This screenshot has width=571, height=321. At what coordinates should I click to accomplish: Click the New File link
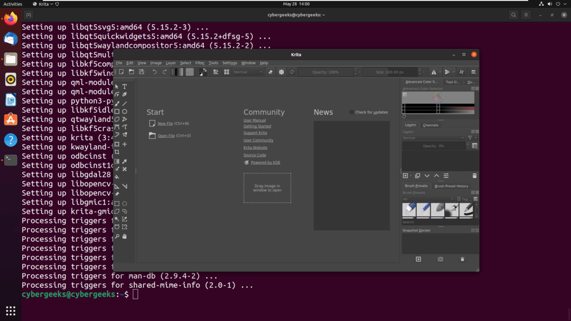(x=165, y=123)
